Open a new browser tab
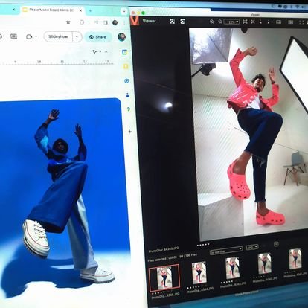 pos(90,10)
